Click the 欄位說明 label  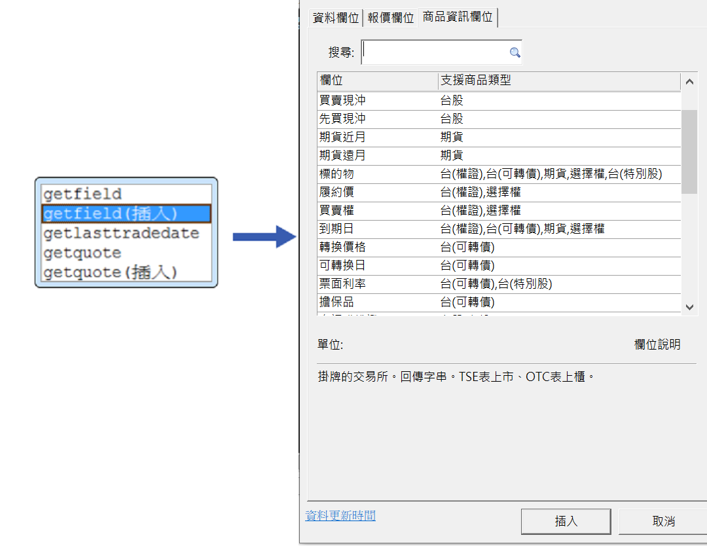(x=657, y=345)
